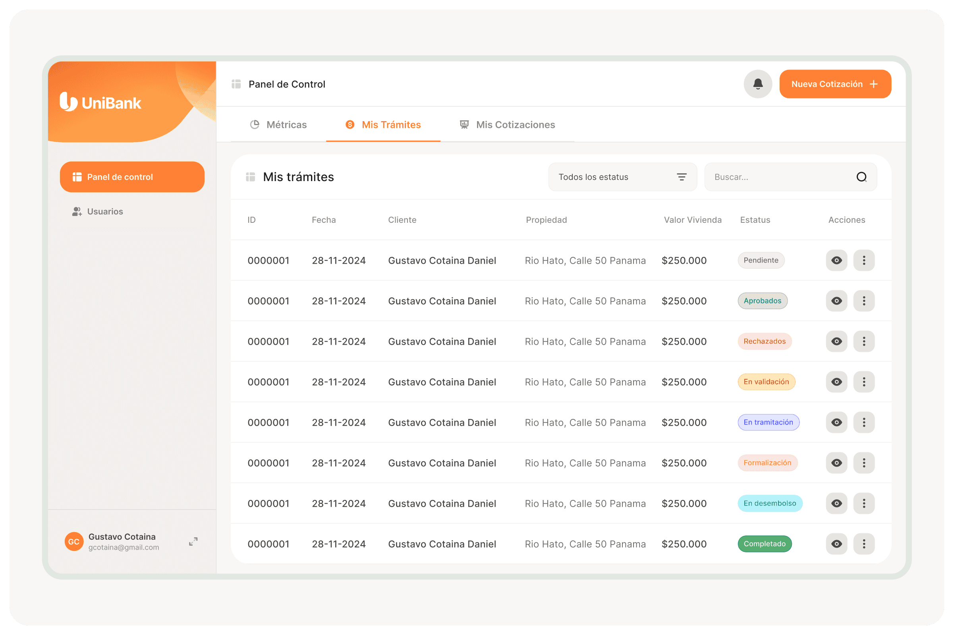The height and width of the screenshot is (635, 954).
Task: Click the green Completado status badge
Action: 764,544
